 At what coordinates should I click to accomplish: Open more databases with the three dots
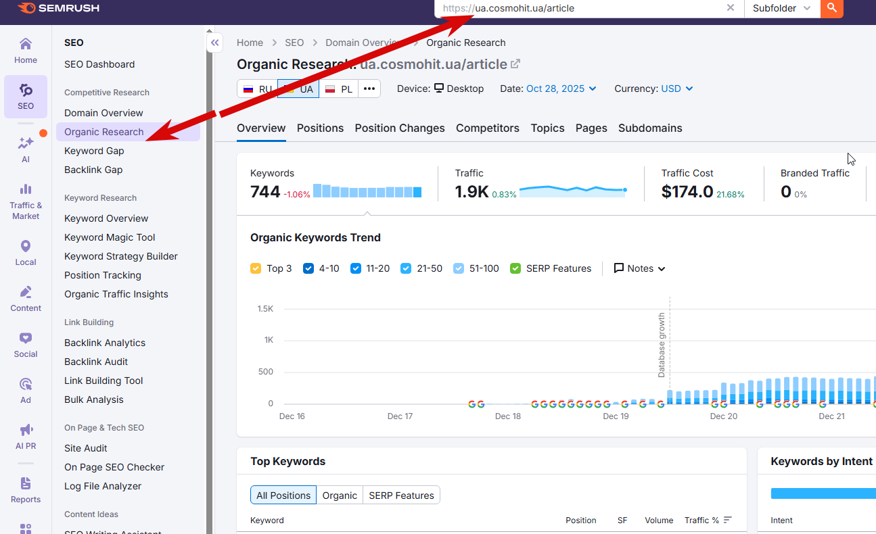(369, 89)
